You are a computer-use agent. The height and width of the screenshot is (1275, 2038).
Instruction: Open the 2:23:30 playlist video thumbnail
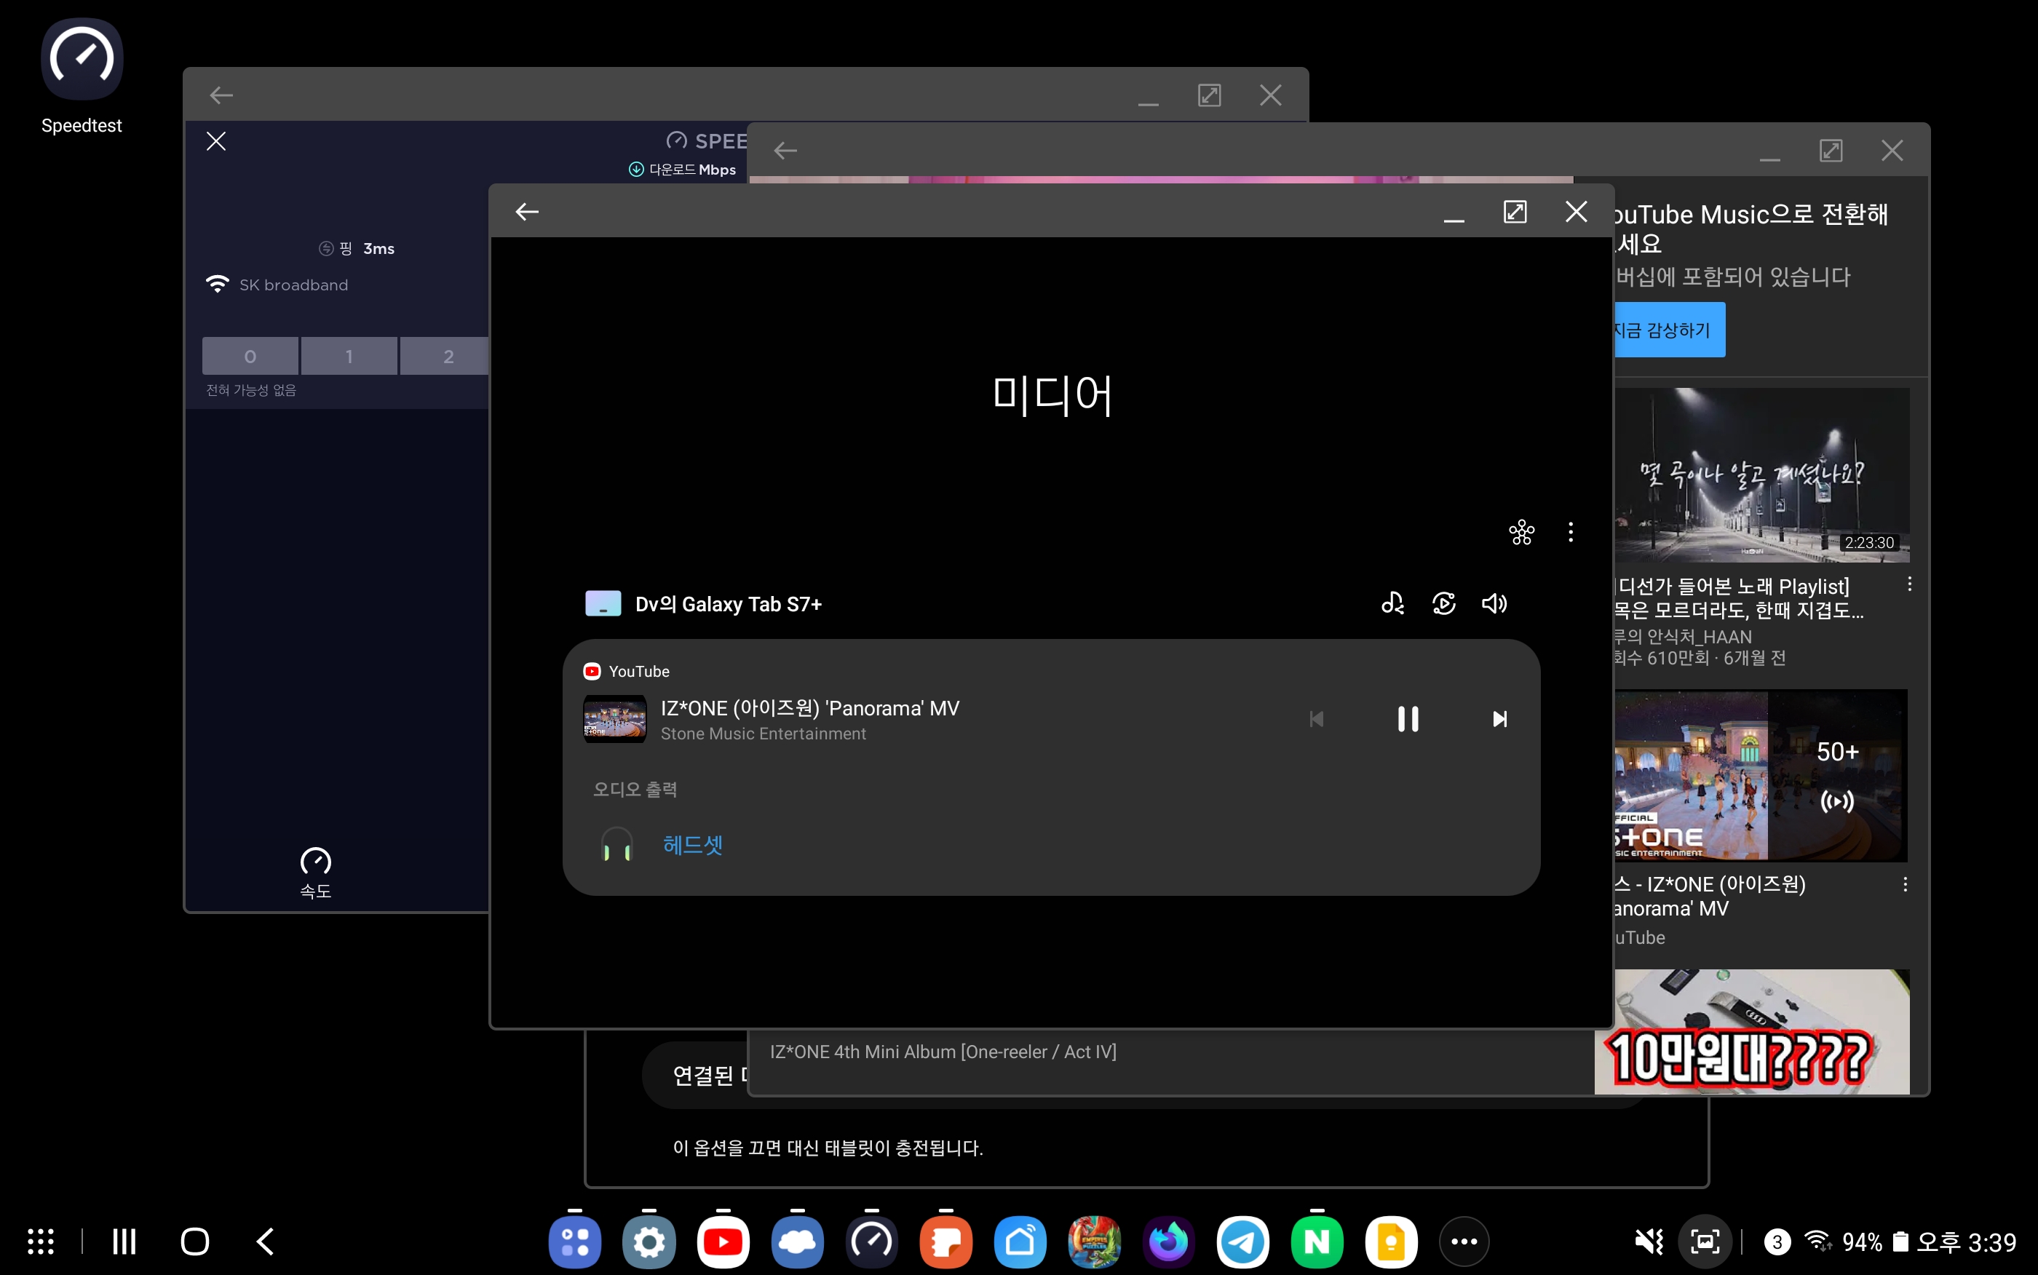pos(1761,474)
